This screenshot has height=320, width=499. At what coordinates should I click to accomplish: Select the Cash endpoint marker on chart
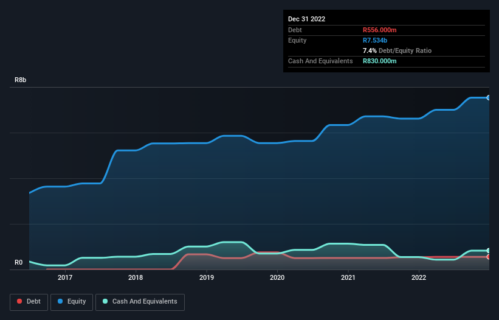pos(489,251)
